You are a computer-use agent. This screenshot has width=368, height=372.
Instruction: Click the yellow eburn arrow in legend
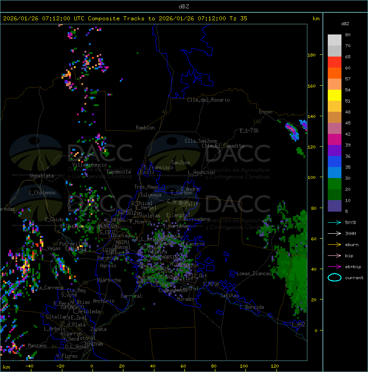coord(334,245)
